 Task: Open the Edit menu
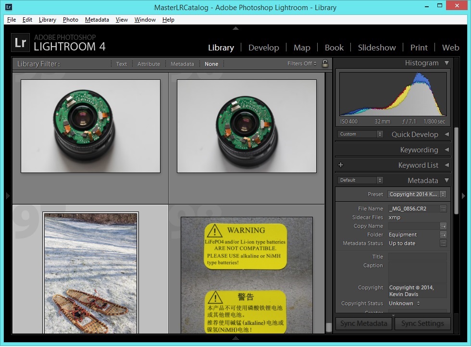pyautogui.click(x=27, y=20)
